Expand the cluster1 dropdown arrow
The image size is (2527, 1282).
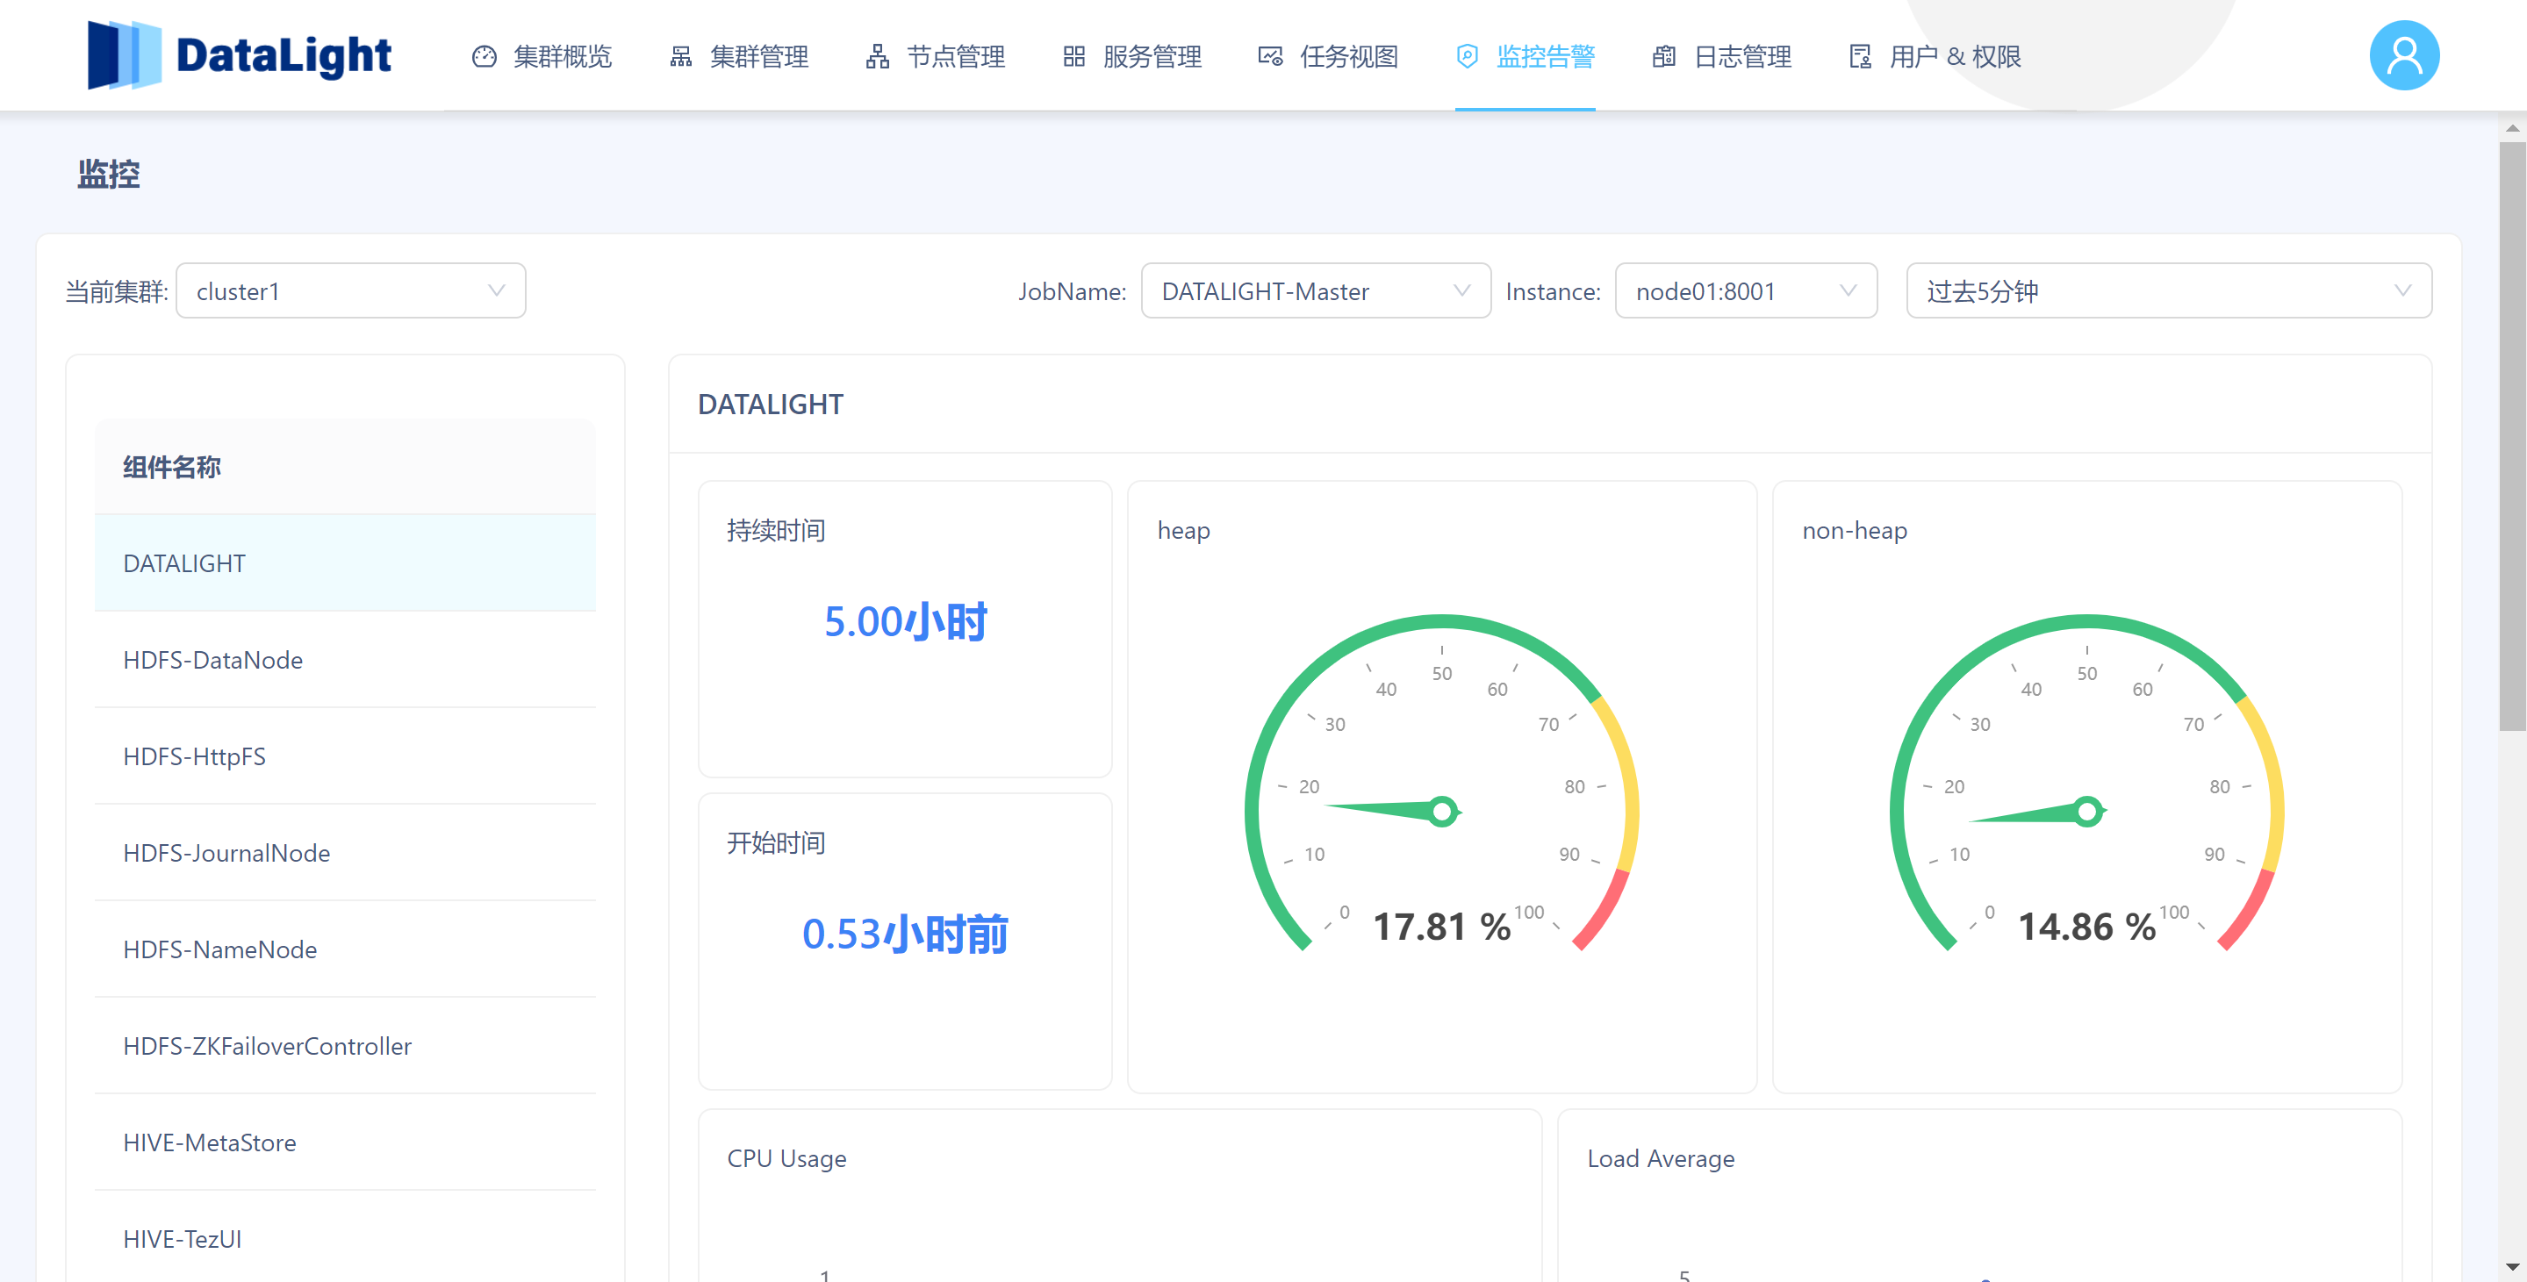pyautogui.click(x=497, y=290)
